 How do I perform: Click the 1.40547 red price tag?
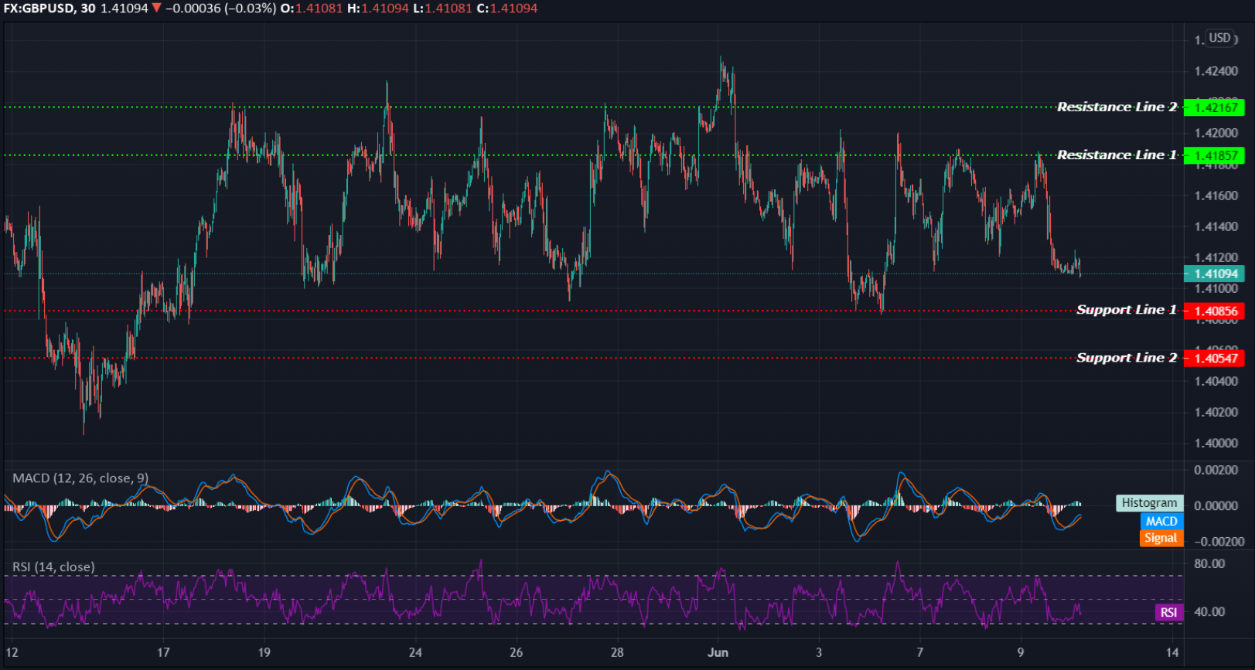1214,359
